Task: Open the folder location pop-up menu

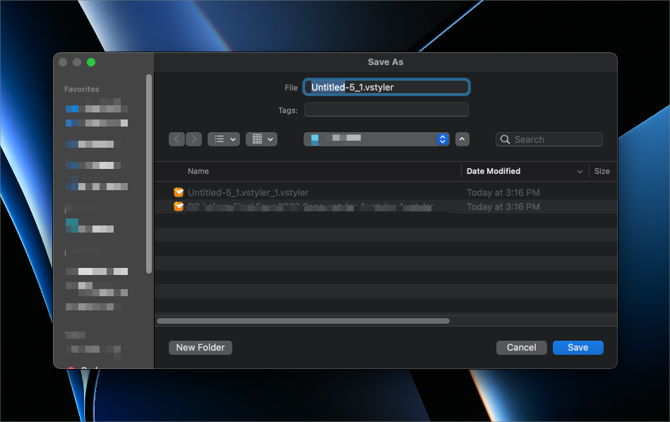Action: point(376,139)
